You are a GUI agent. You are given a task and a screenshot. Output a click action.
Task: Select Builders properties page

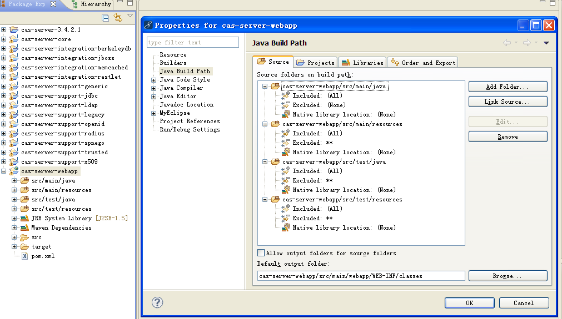click(173, 63)
